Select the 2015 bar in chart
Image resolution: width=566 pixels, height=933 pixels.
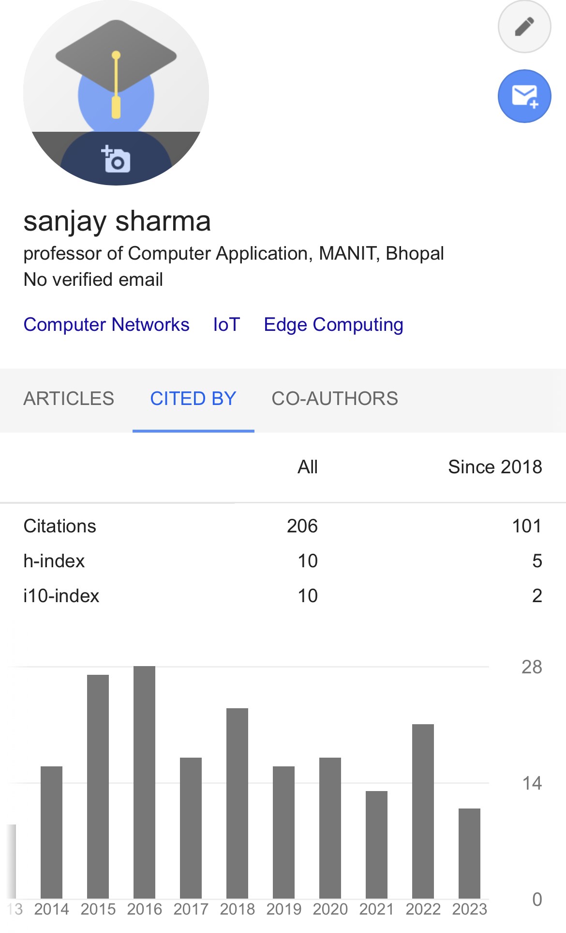pos(98,786)
